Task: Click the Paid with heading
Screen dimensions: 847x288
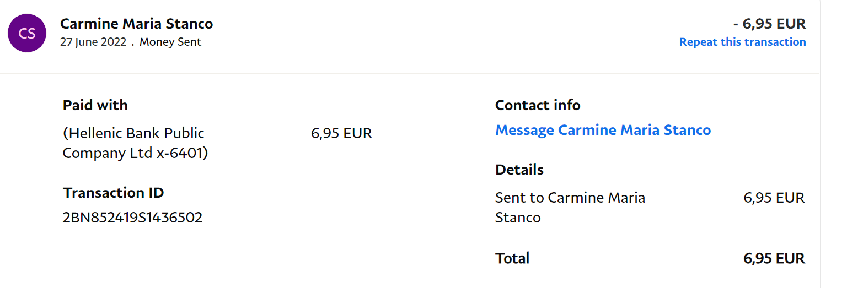Action: (95, 105)
